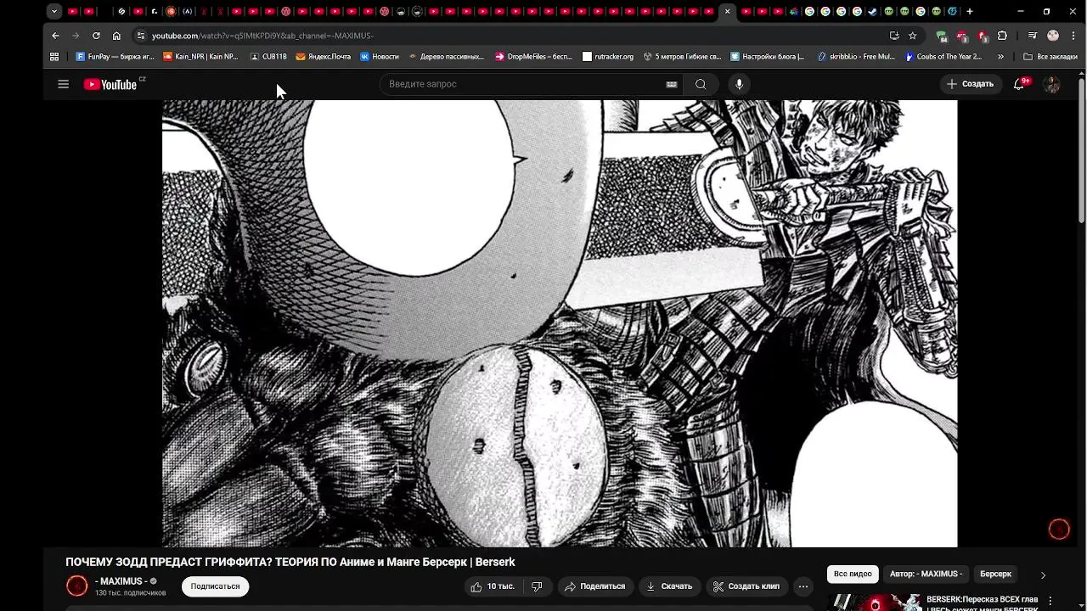
Task: Click the Поделиться share button
Action: click(594, 586)
